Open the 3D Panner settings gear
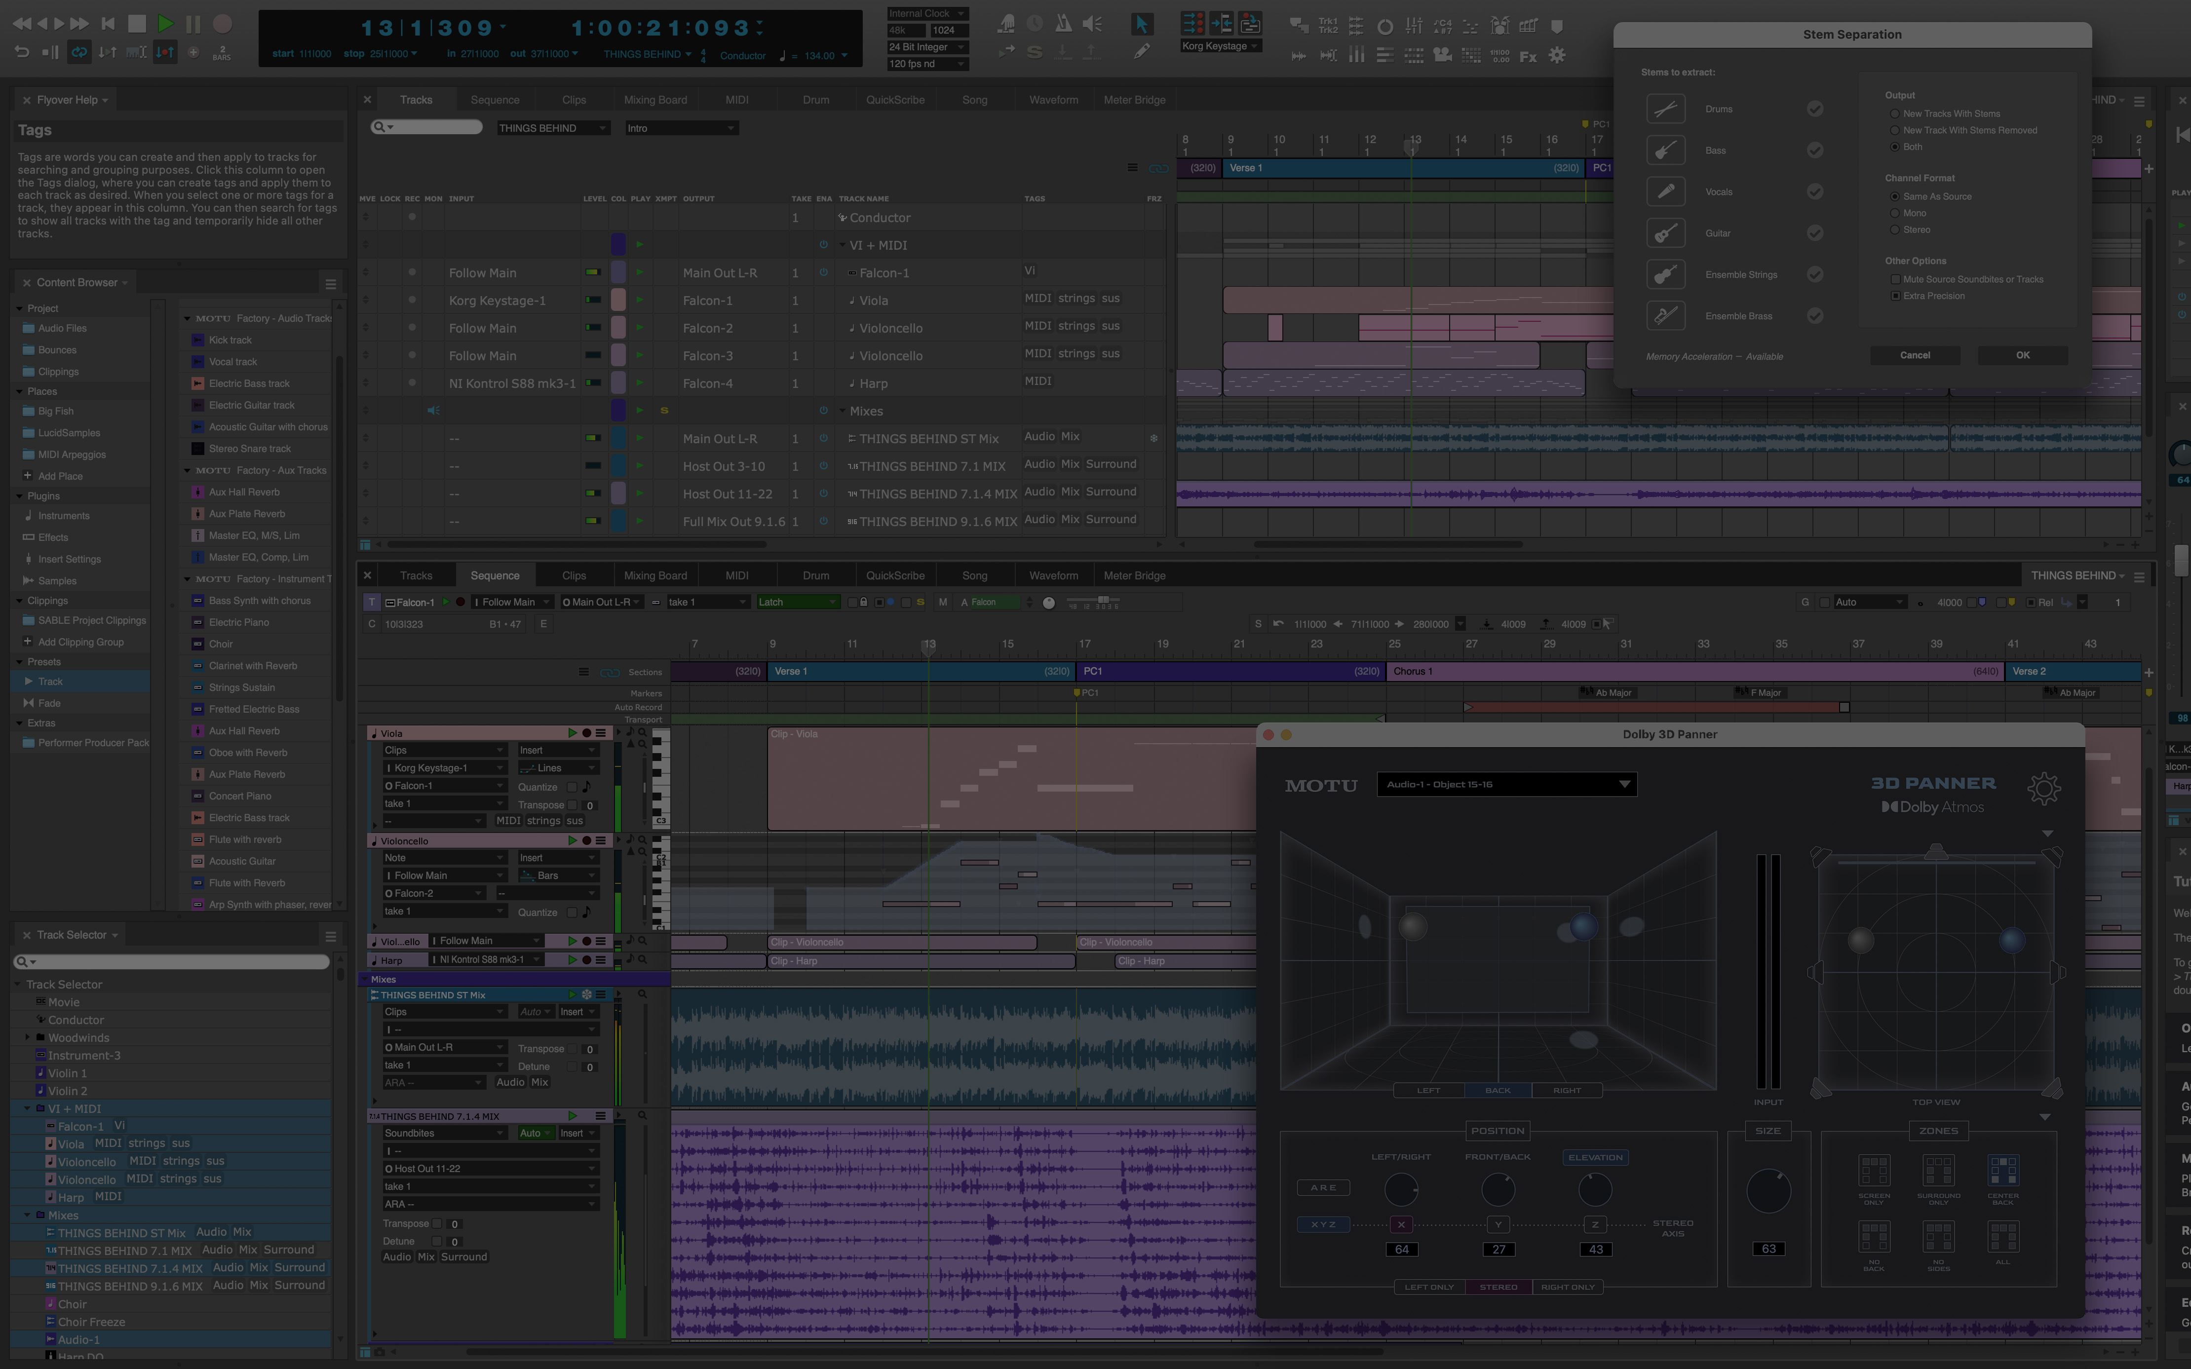 click(2043, 789)
